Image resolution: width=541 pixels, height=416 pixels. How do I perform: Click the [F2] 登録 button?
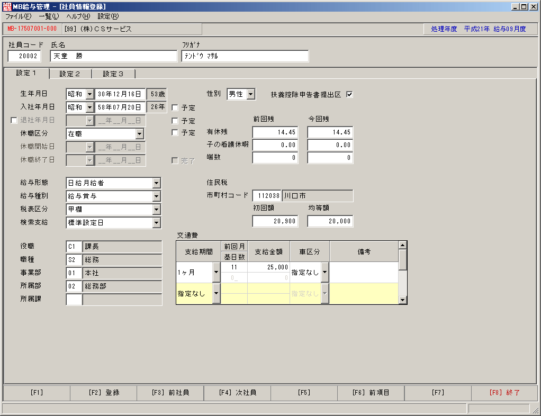click(104, 393)
